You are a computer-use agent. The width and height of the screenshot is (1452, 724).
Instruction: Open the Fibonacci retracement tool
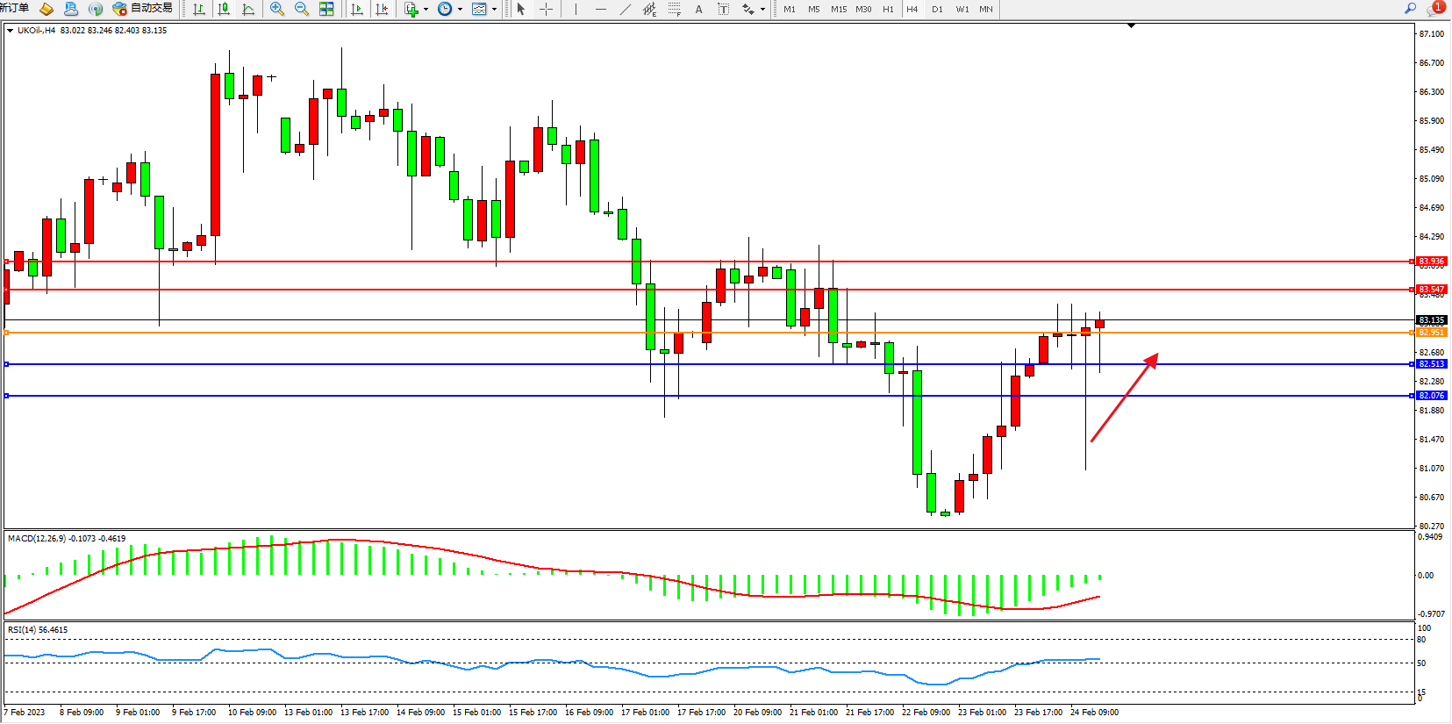[674, 9]
